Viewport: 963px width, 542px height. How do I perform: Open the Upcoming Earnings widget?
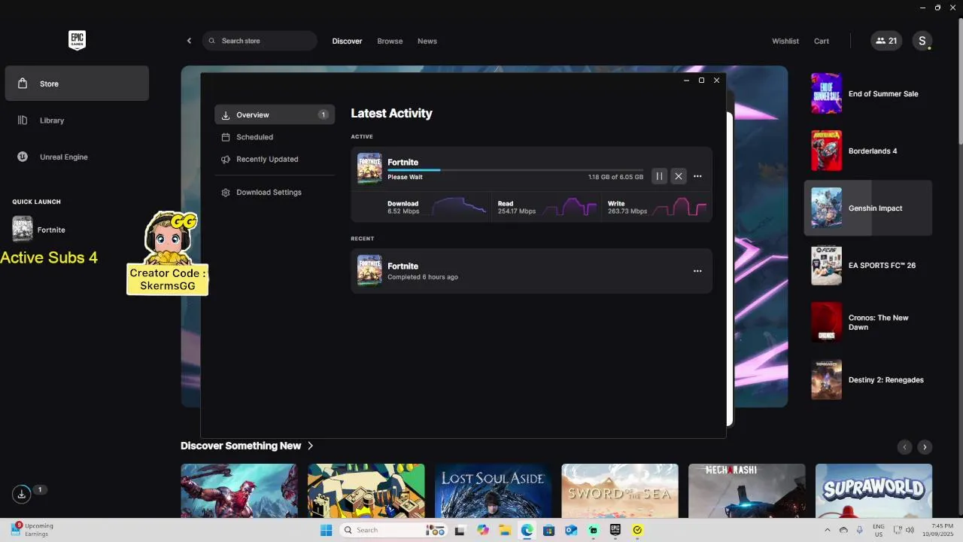(x=32, y=530)
